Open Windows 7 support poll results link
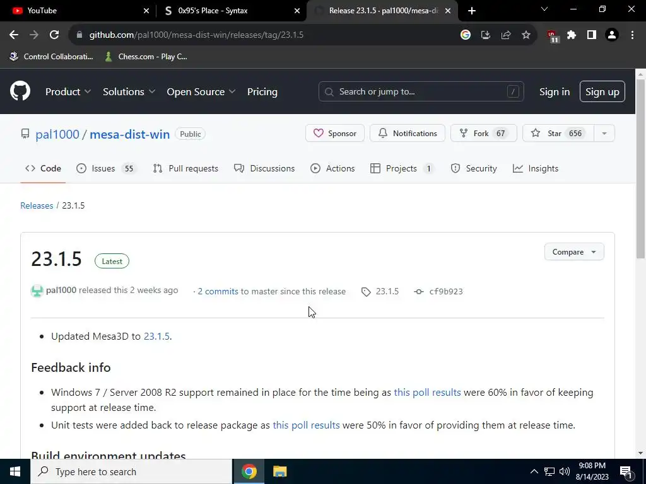This screenshot has height=484, width=646. point(427,392)
